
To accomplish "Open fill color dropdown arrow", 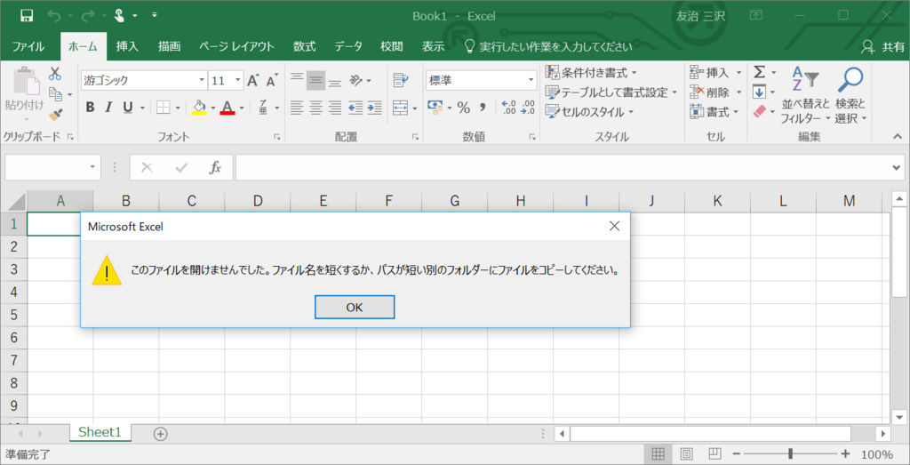I will [212, 108].
